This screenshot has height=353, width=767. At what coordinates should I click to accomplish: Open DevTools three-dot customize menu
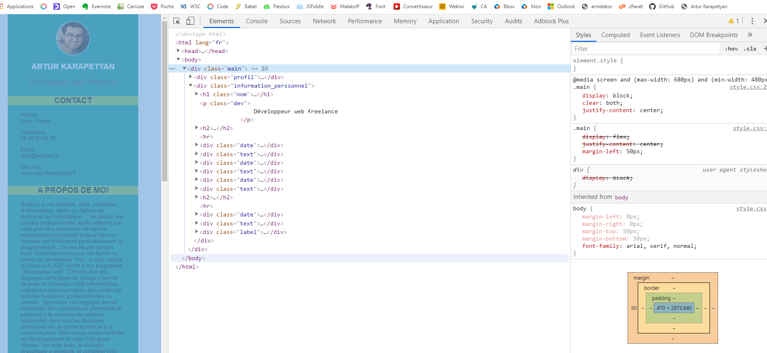(752, 21)
